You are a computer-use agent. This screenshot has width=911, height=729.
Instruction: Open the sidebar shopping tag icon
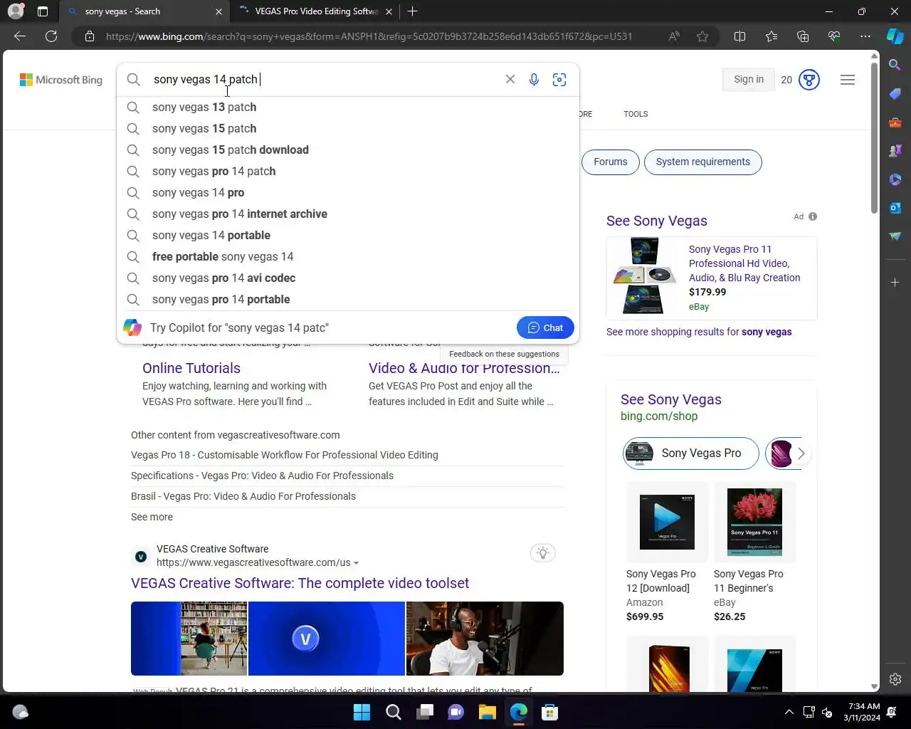pos(895,94)
